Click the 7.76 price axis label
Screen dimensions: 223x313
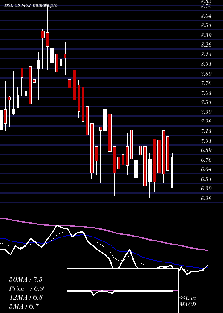[206, 83]
